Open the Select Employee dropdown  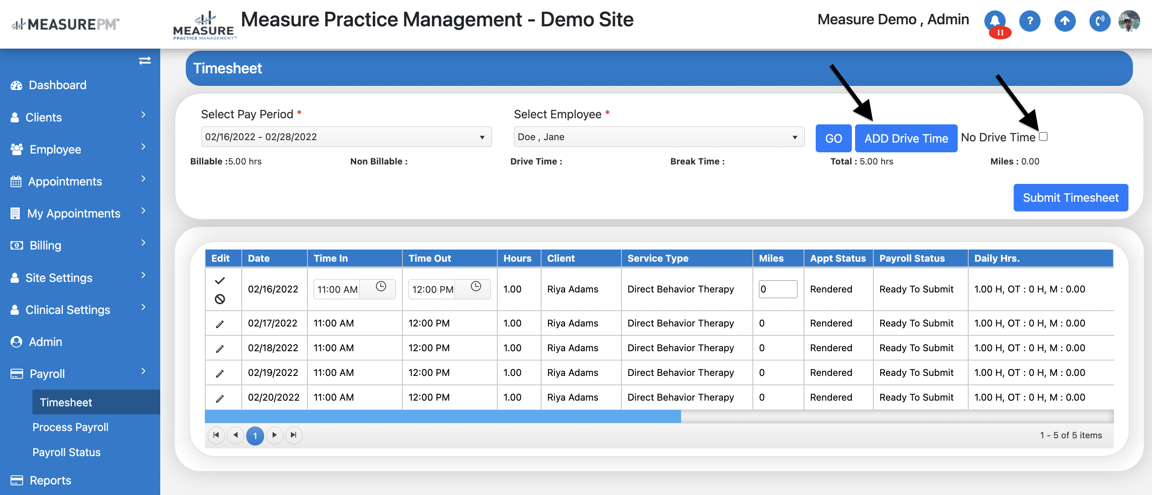click(658, 137)
